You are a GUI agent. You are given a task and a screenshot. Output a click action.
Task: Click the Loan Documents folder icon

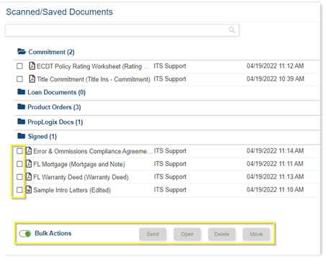[22, 92]
